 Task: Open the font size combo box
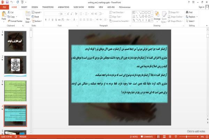click(63, 14)
